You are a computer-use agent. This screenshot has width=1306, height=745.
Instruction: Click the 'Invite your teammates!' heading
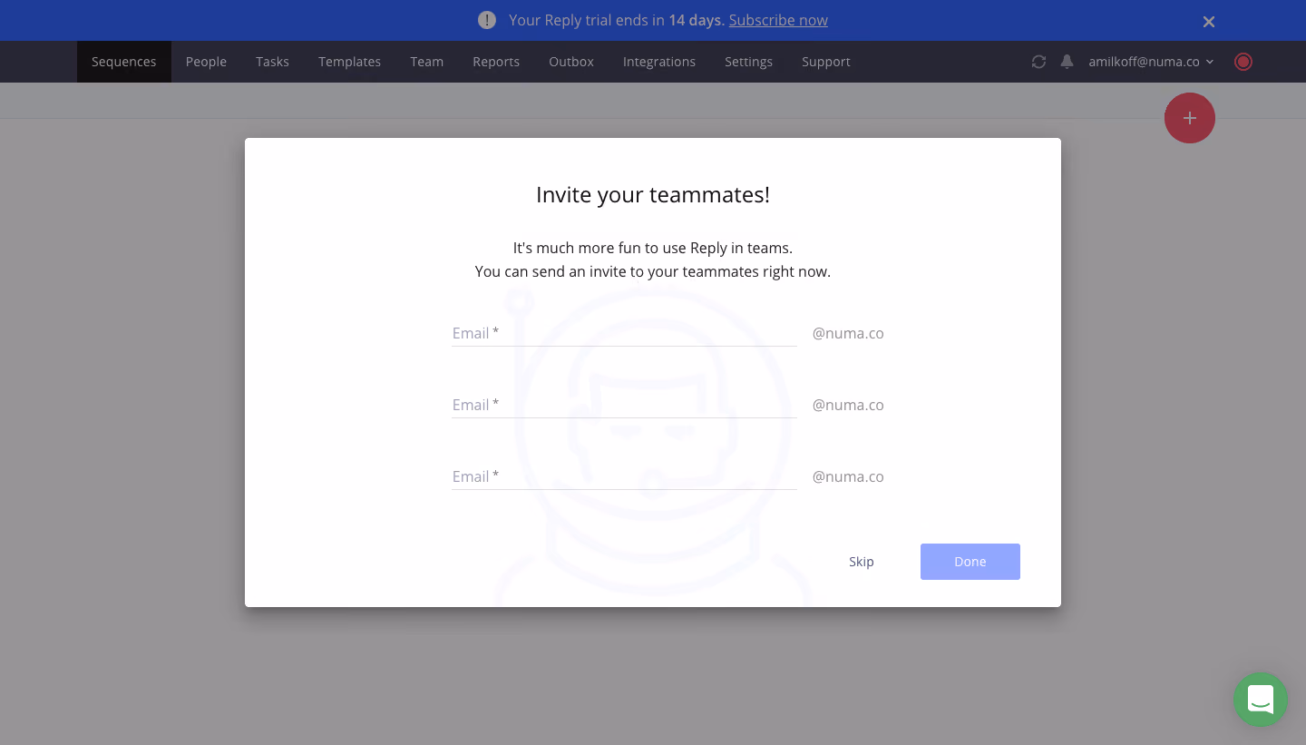point(653,195)
